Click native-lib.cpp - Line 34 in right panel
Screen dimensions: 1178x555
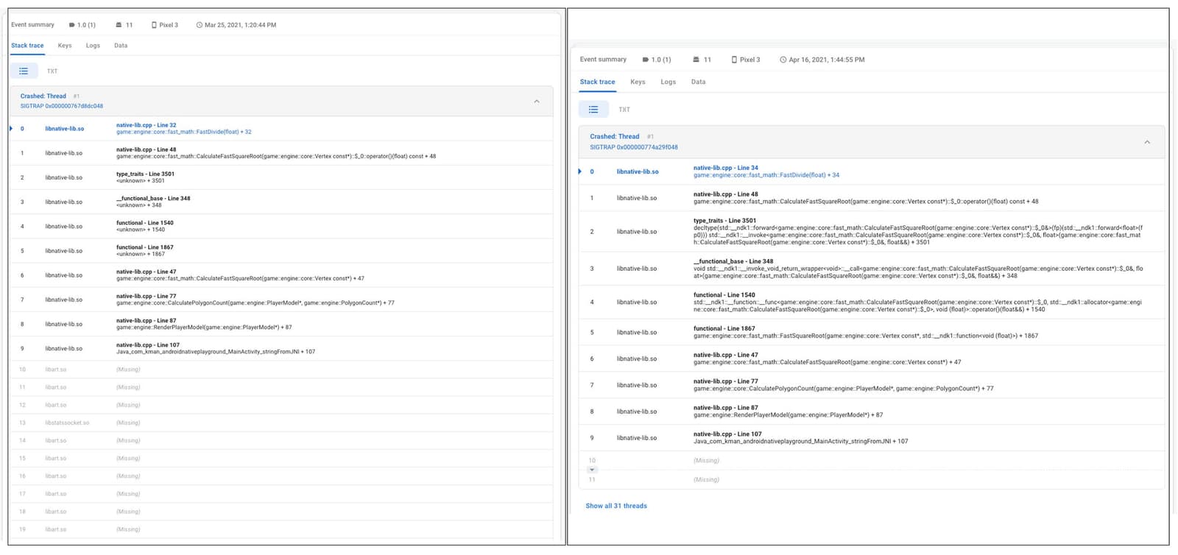click(x=726, y=168)
